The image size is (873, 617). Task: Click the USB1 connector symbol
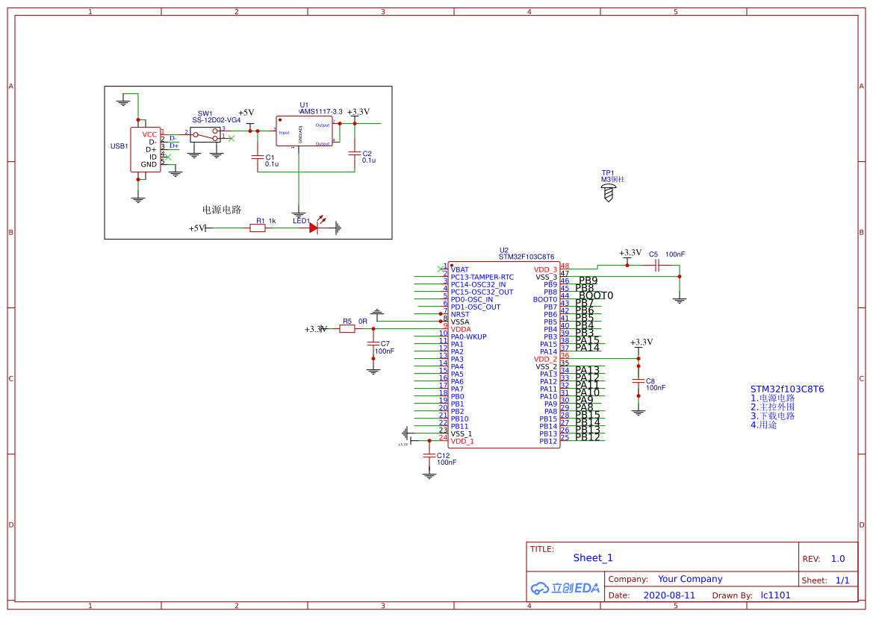146,151
